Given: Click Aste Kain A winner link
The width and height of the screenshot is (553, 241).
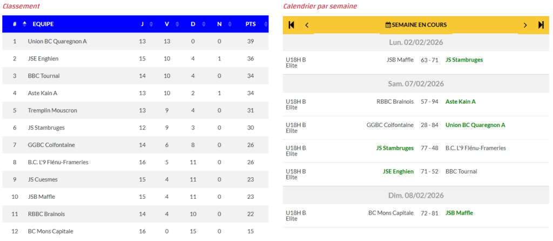Looking at the screenshot, I should 460,102.
